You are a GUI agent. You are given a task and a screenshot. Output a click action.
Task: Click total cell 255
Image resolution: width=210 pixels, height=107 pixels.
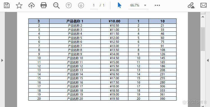162,78
